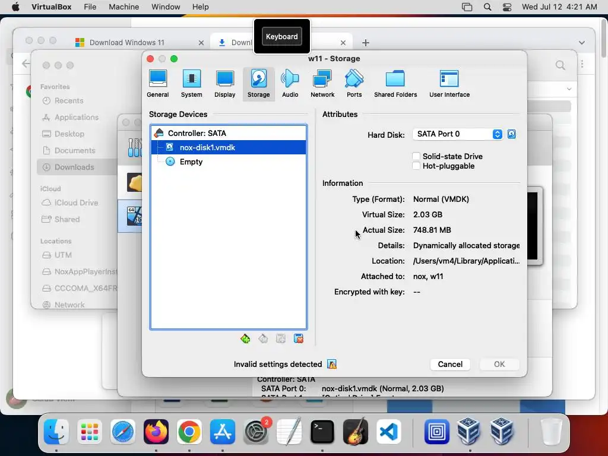Viewport: 608px width, 456px height.
Task: Open the Machine menu
Action: [x=123, y=7]
